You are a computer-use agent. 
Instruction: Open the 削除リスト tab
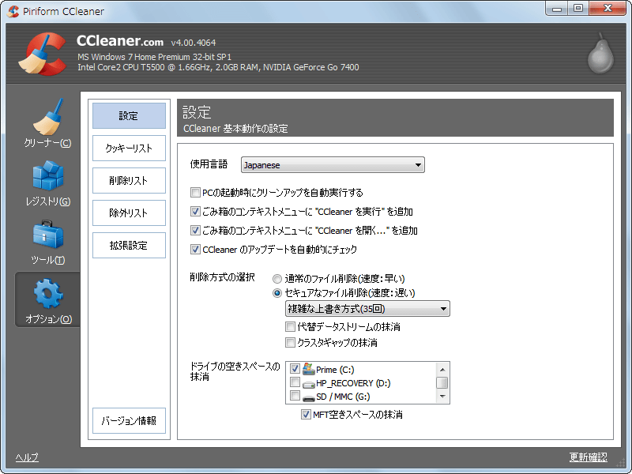click(129, 181)
